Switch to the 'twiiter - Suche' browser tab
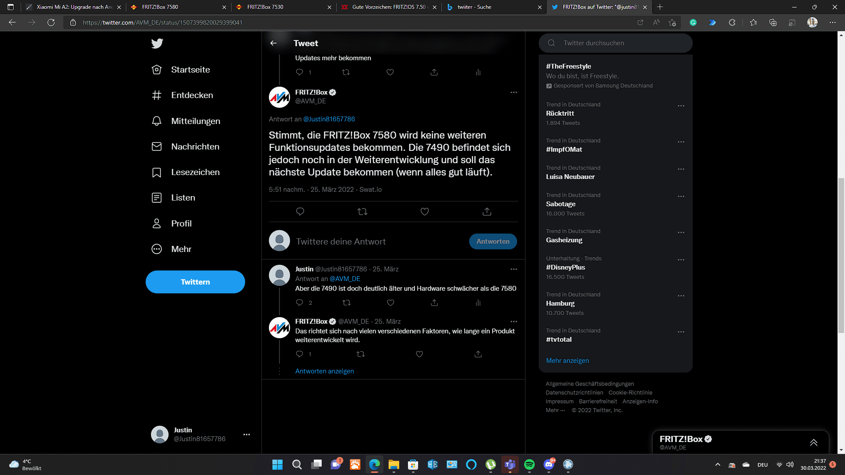 tap(493, 7)
